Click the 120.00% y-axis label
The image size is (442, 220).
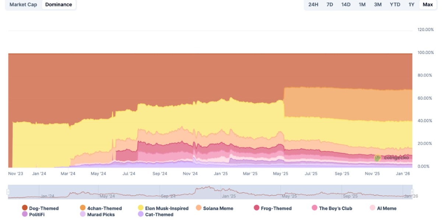pyautogui.click(x=426, y=29)
